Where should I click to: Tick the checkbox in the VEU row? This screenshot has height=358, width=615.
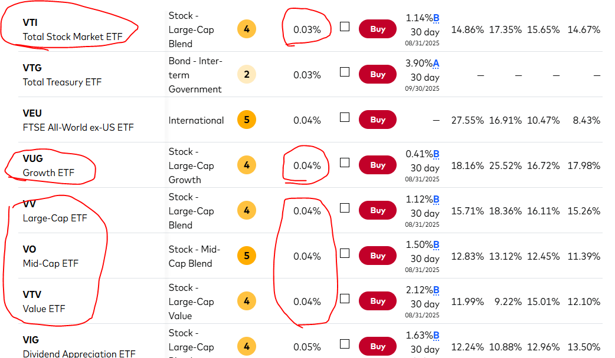[x=345, y=117]
